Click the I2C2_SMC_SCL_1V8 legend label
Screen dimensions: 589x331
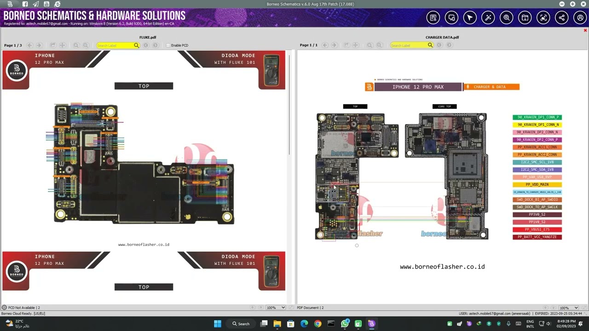pos(537,162)
